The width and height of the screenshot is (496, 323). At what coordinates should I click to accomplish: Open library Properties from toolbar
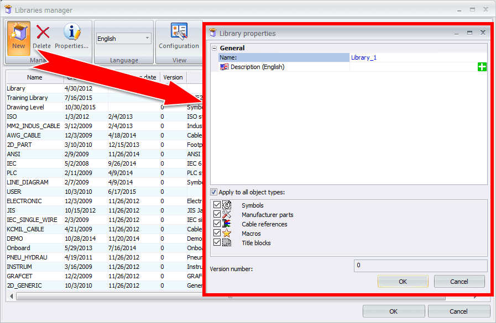71,36
